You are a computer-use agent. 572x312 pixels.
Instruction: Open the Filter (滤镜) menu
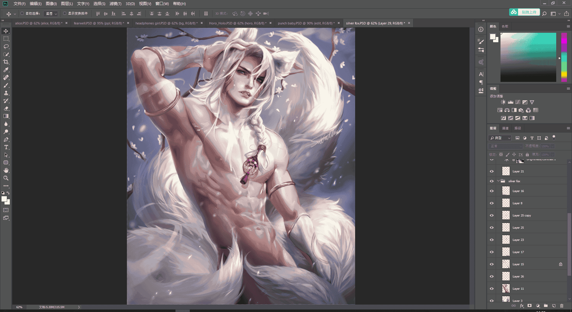[115, 4]
